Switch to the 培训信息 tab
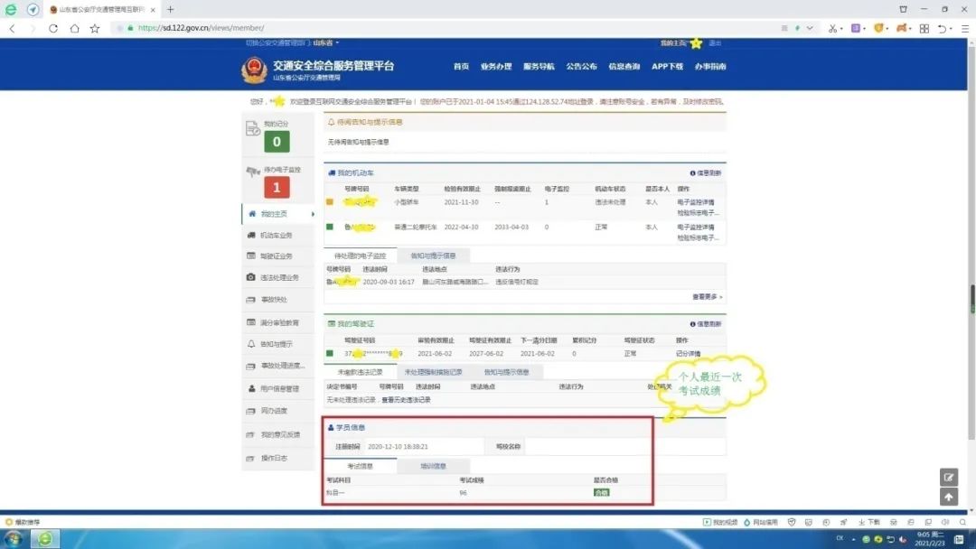The width and height of the screenshot is (976, 549). pyautogui.click(x=433, y=466)
